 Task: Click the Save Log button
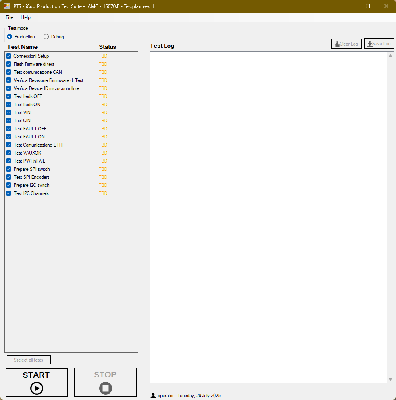[x=379, y=43]
